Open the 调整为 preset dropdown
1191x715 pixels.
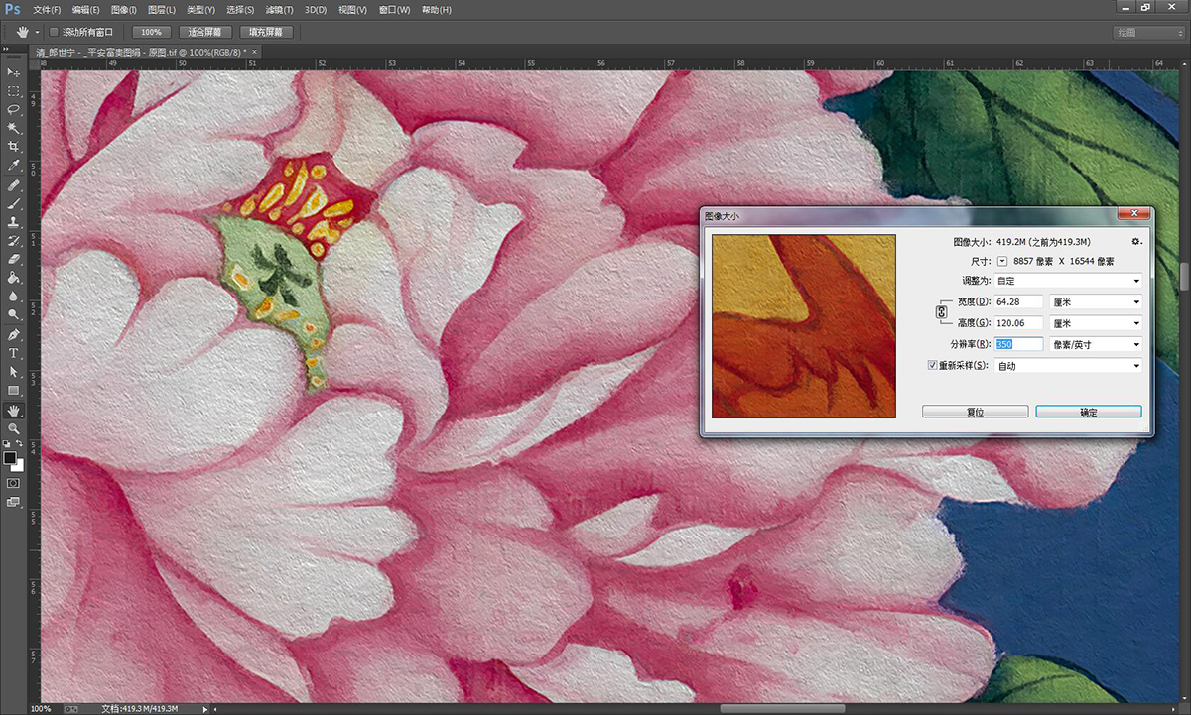pyautogui.click(x=1068, y=281)
